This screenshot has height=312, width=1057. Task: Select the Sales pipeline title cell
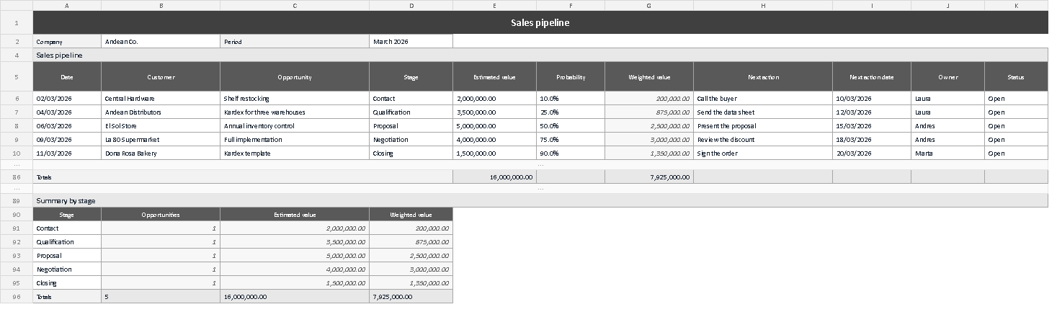(x=540, y=22)
